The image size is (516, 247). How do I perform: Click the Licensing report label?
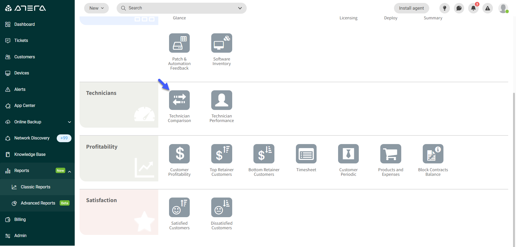(348, 18)
